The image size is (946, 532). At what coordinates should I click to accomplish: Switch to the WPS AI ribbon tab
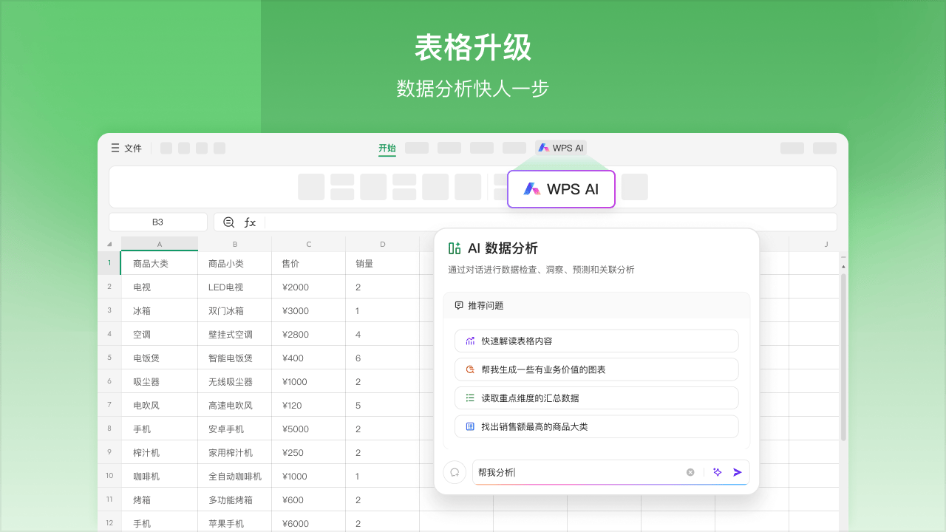(x=561, y=147)
